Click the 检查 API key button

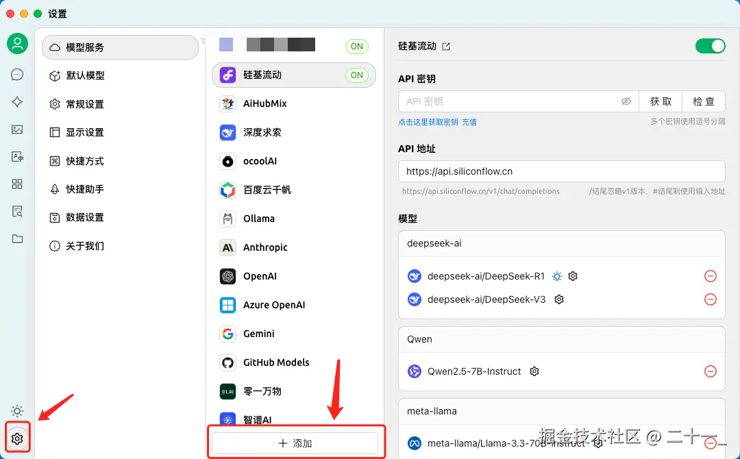(704, 101)
